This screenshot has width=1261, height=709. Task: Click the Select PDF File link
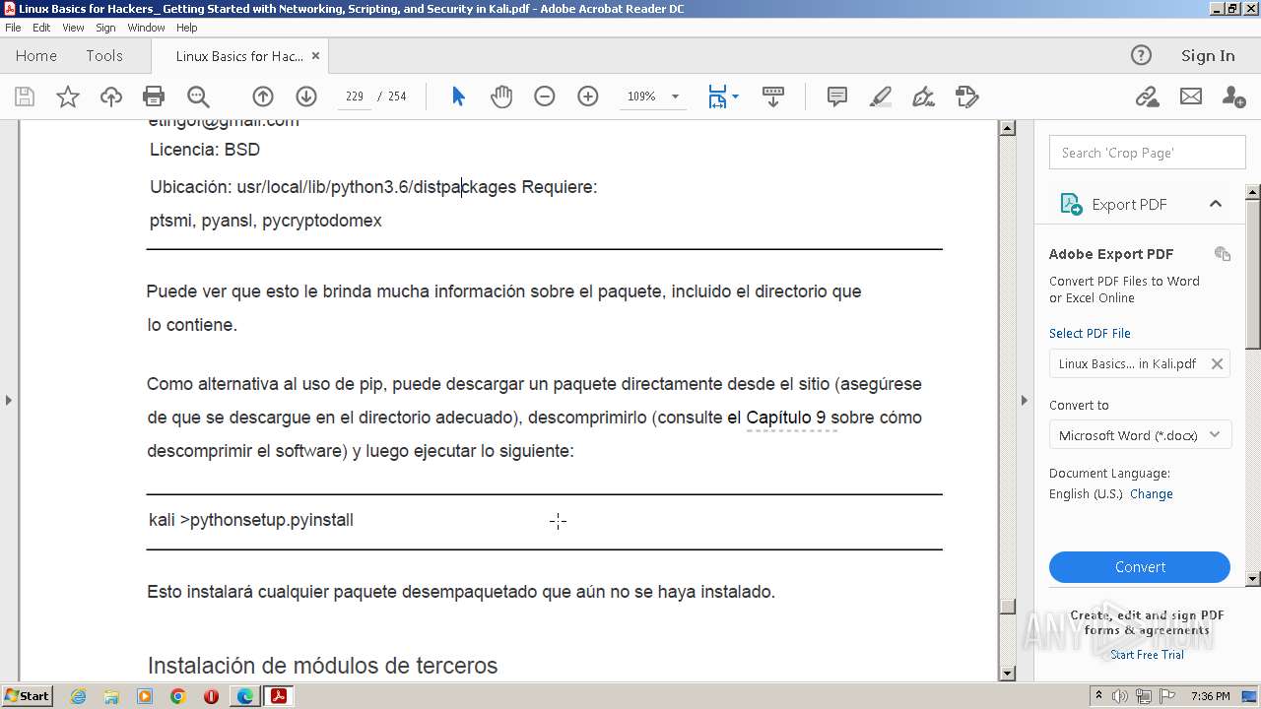tap(1090, 333)
